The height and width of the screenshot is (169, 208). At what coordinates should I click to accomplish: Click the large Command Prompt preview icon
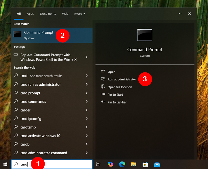pos(145,35)
